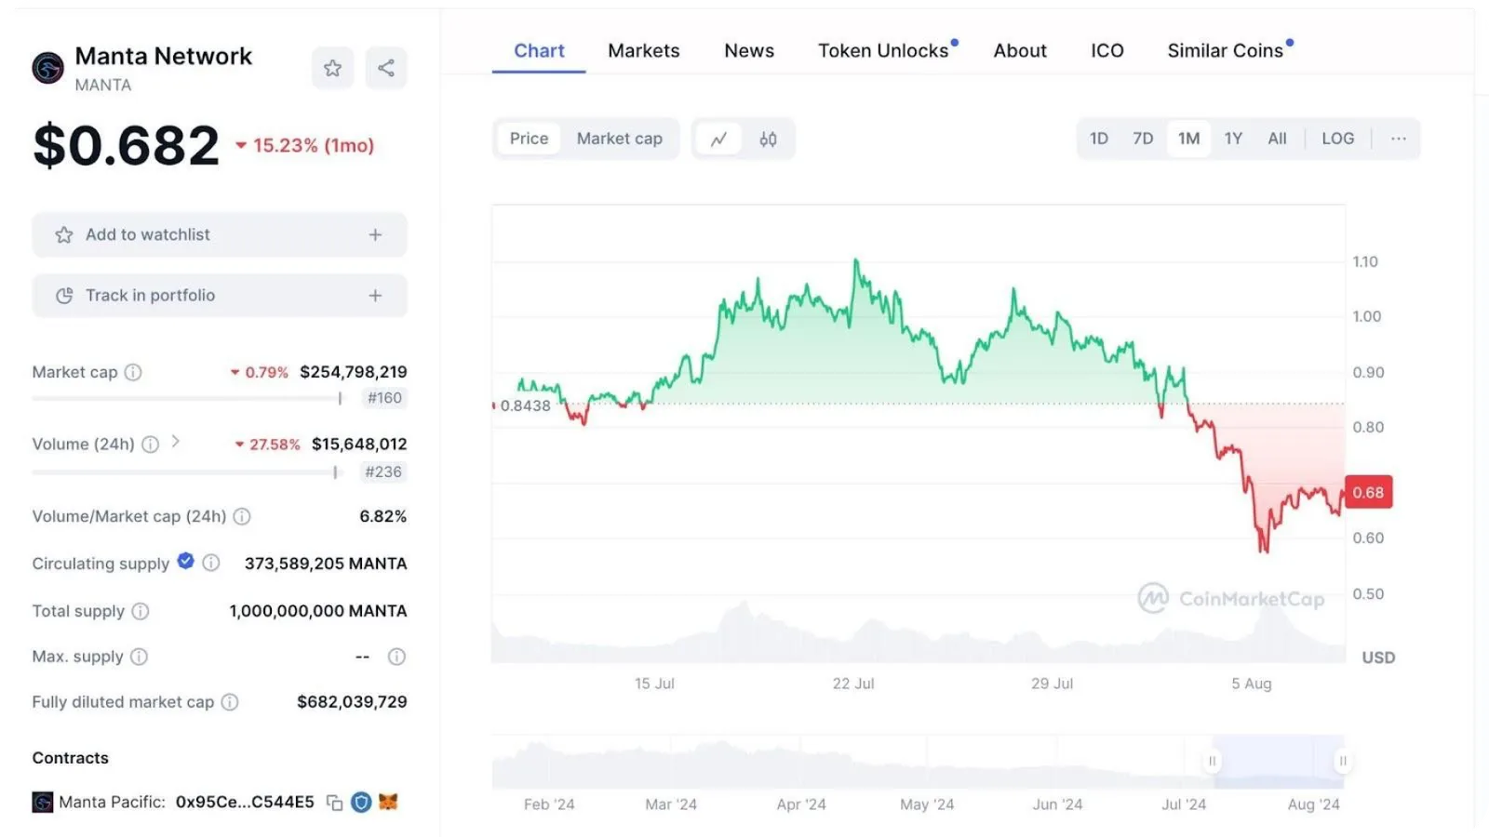Click the verified badge beside Circulating supply

[186, 561]
